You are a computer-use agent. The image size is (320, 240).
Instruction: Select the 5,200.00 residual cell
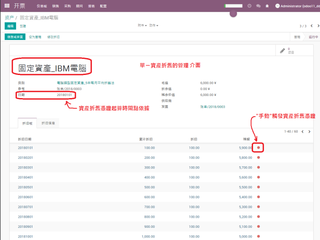(x=245, y=217)
